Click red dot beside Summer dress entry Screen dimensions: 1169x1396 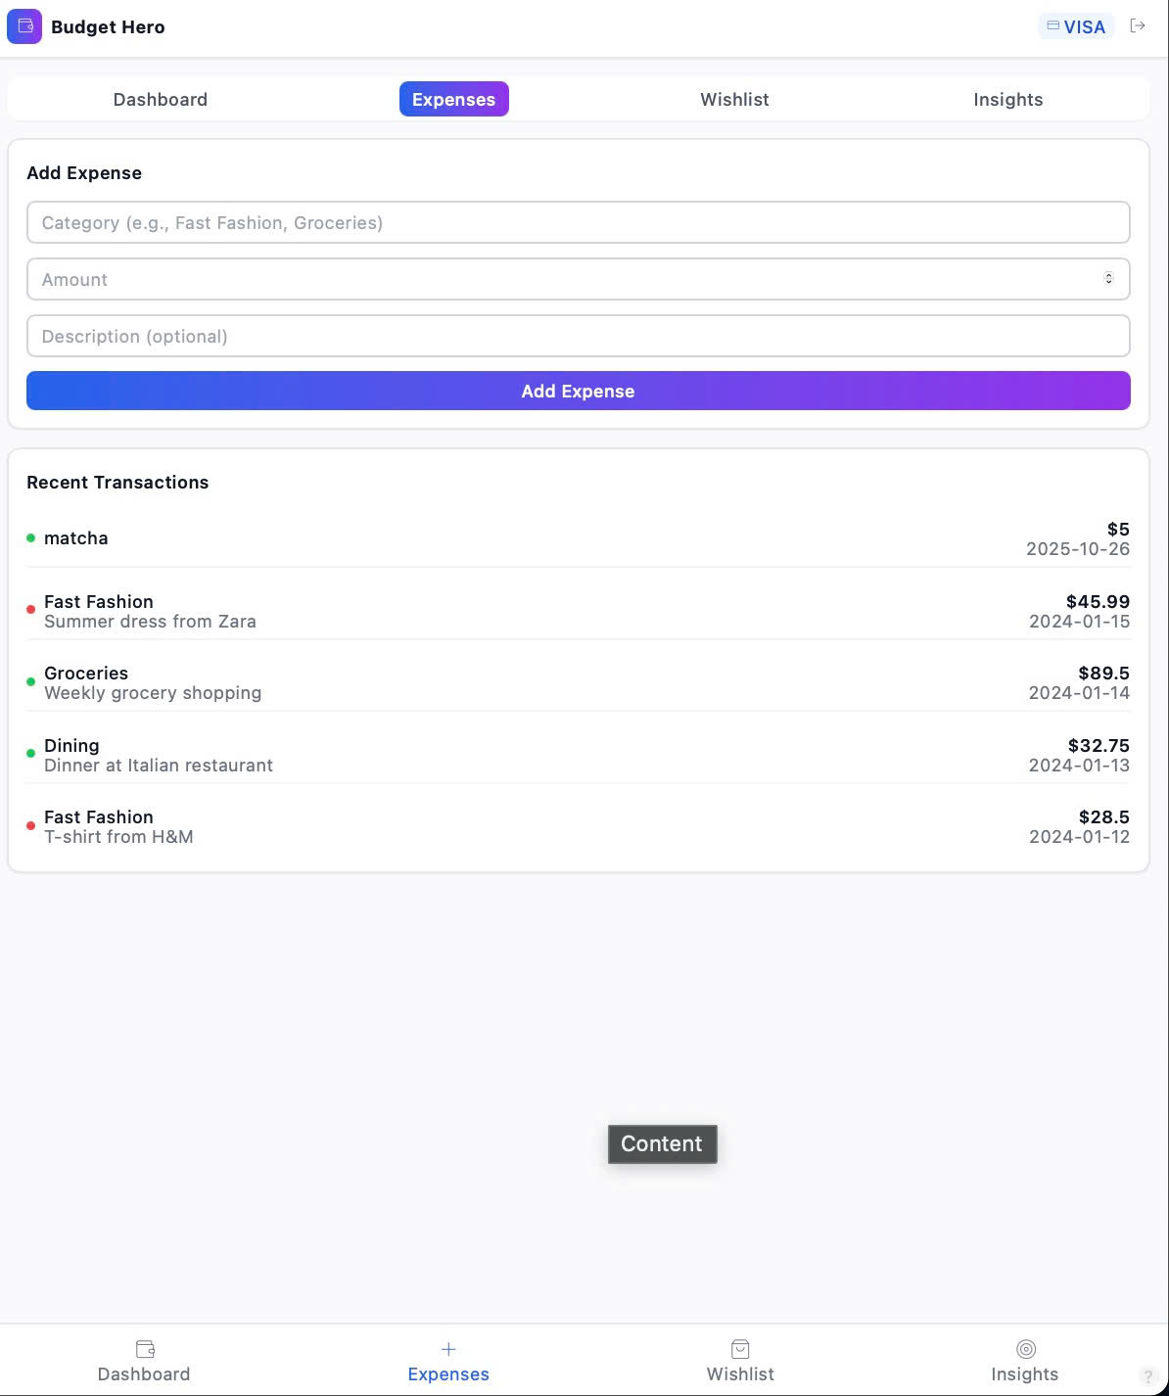tap(30, 610)
